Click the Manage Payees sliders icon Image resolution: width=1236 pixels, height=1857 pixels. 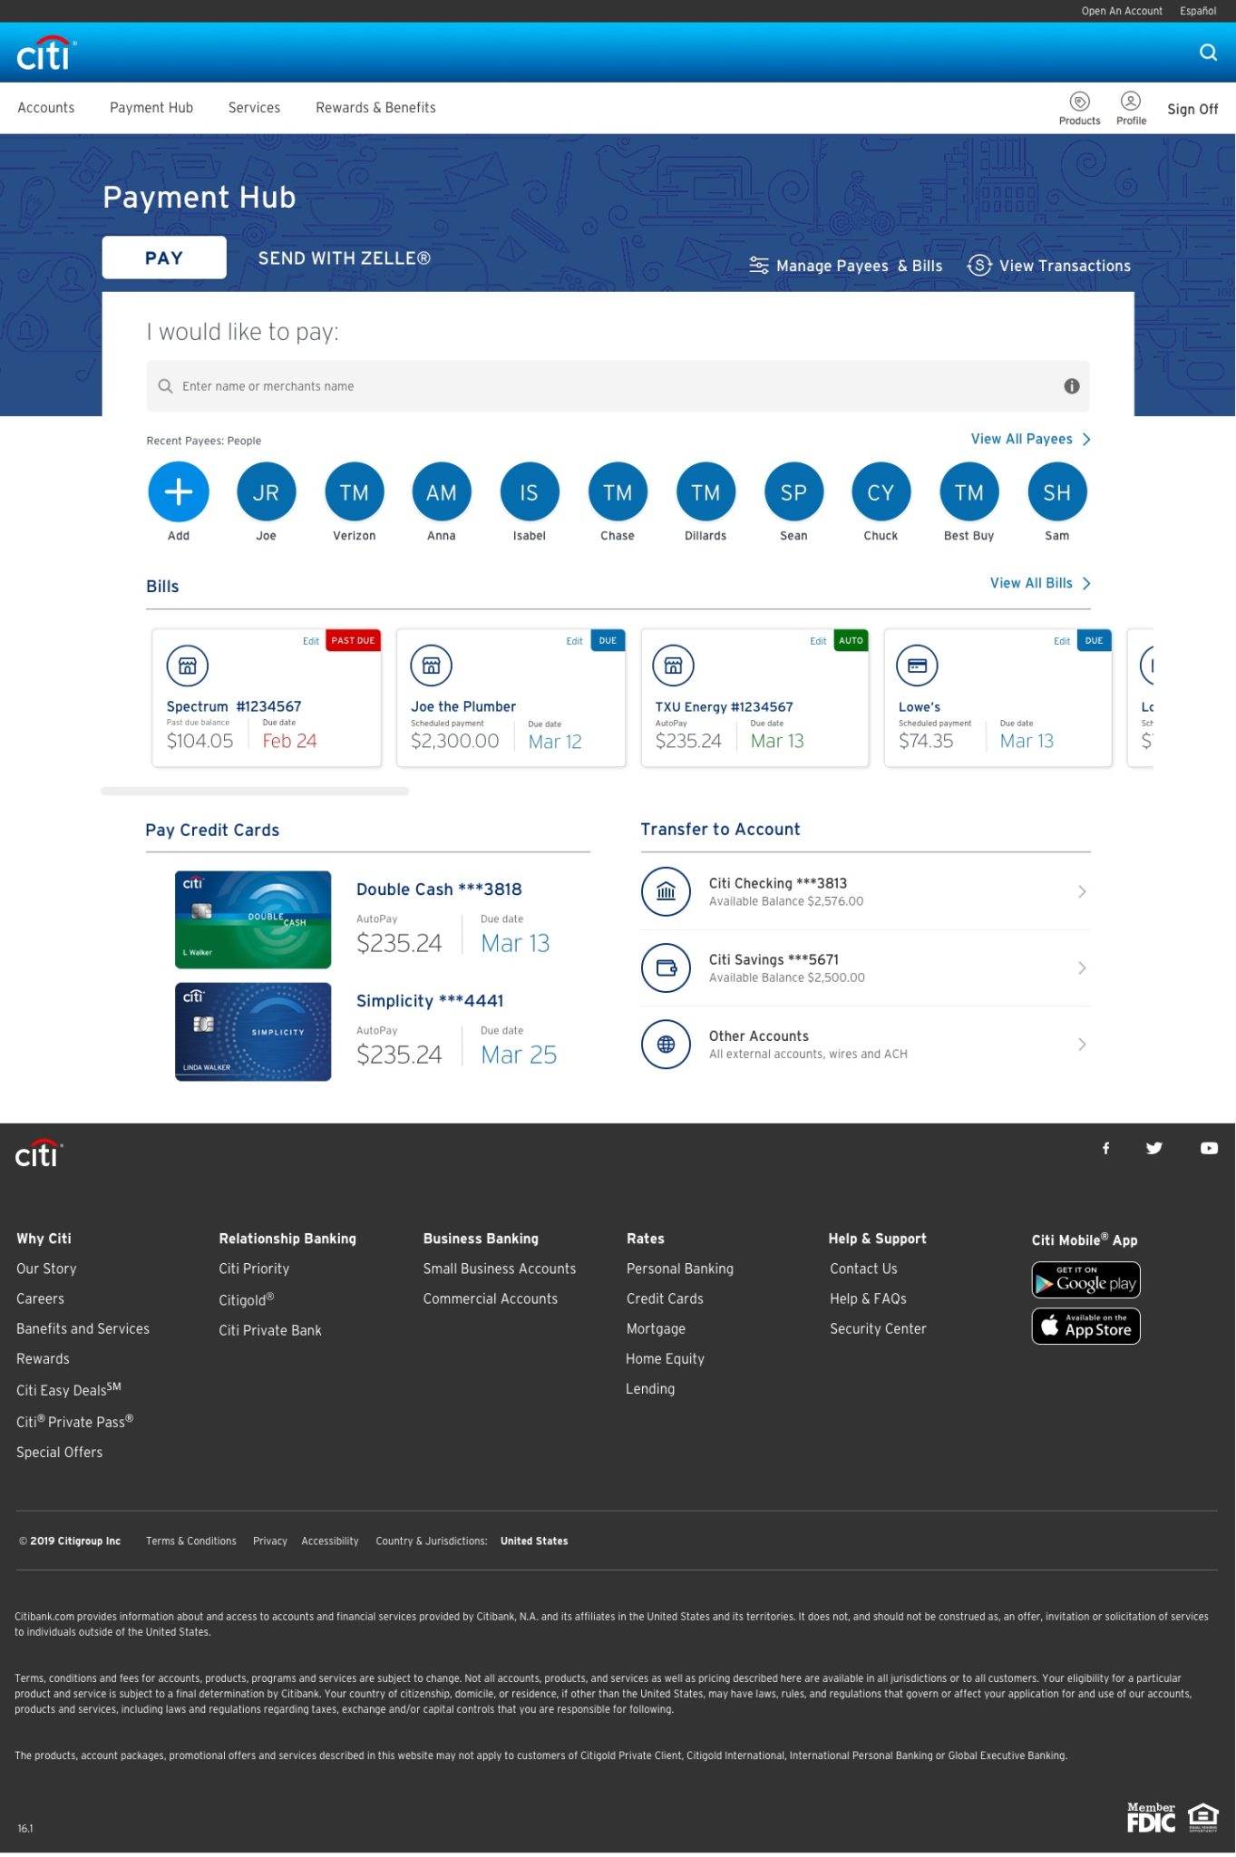tap(758, 266)
